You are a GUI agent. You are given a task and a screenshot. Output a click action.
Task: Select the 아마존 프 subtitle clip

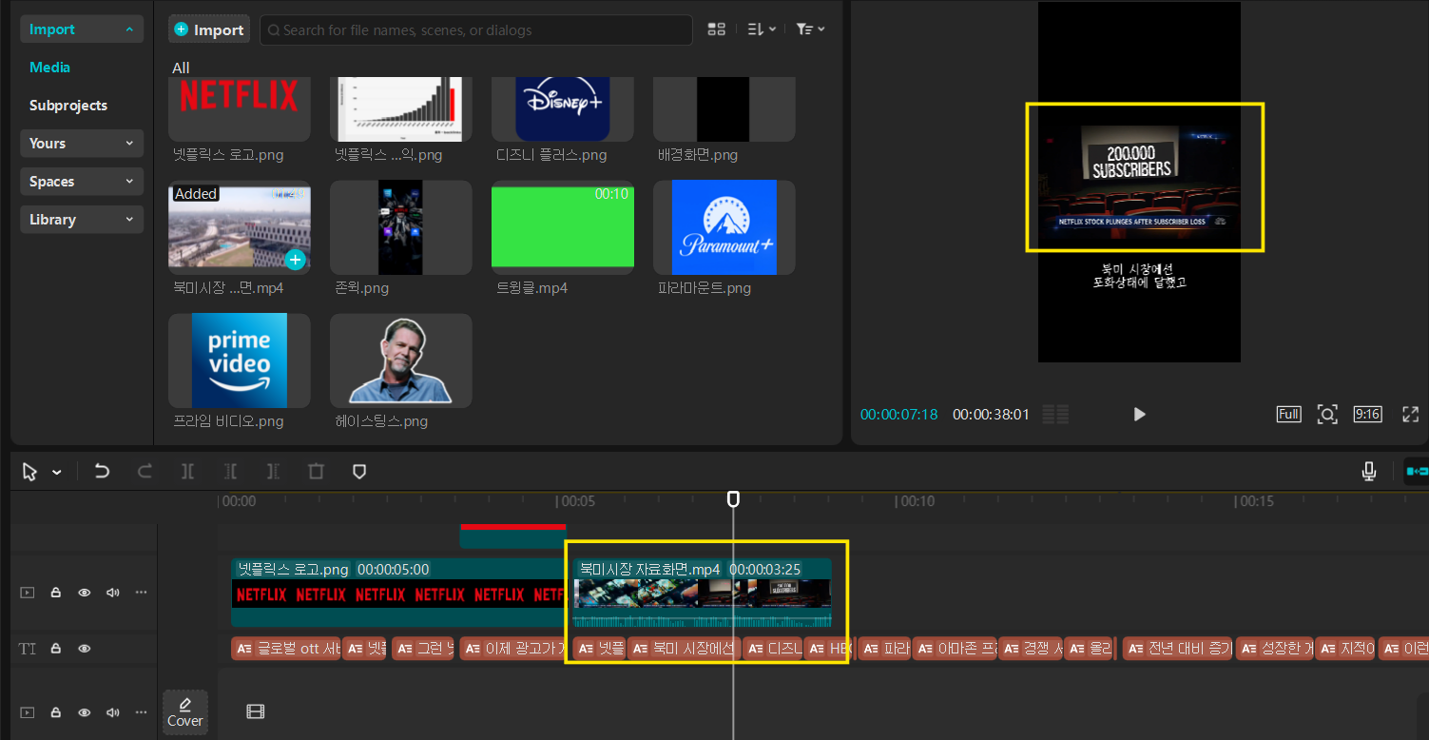[955, 649]
